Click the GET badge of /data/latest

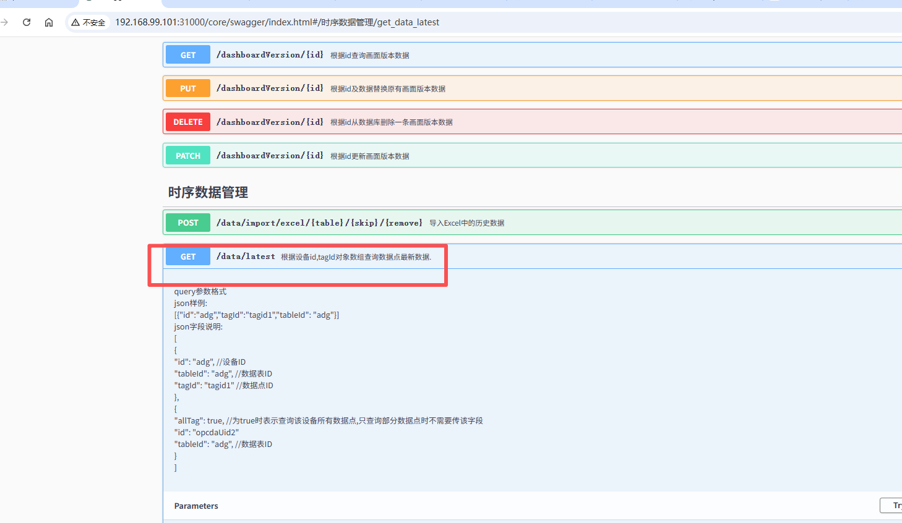(x=188, y=257)
